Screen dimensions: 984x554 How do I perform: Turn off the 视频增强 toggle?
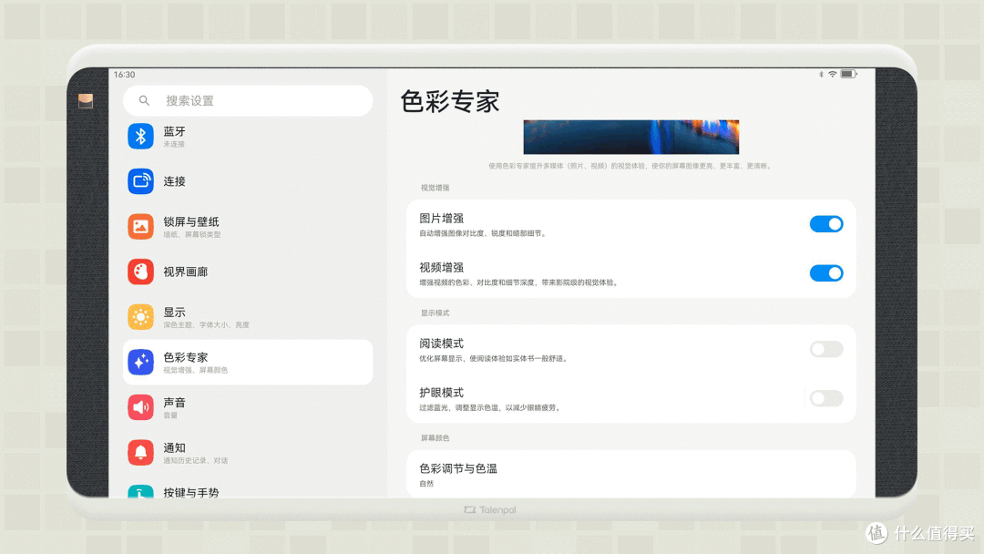(x=825, y=273)
